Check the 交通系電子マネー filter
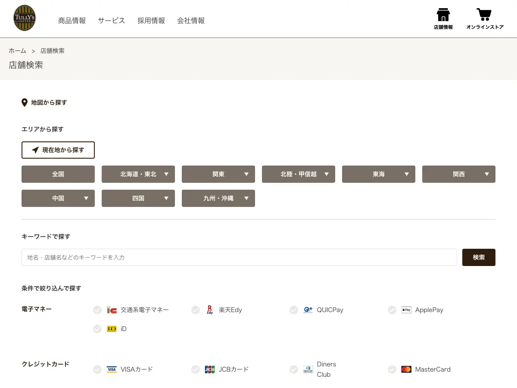The height and width of the screenshot is (388, 517). [97, 310]
